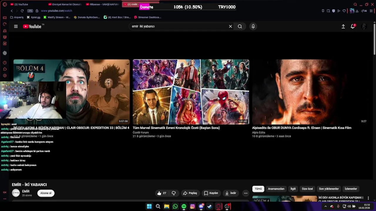
Task: Reload the page
Action: click(22, 11)
